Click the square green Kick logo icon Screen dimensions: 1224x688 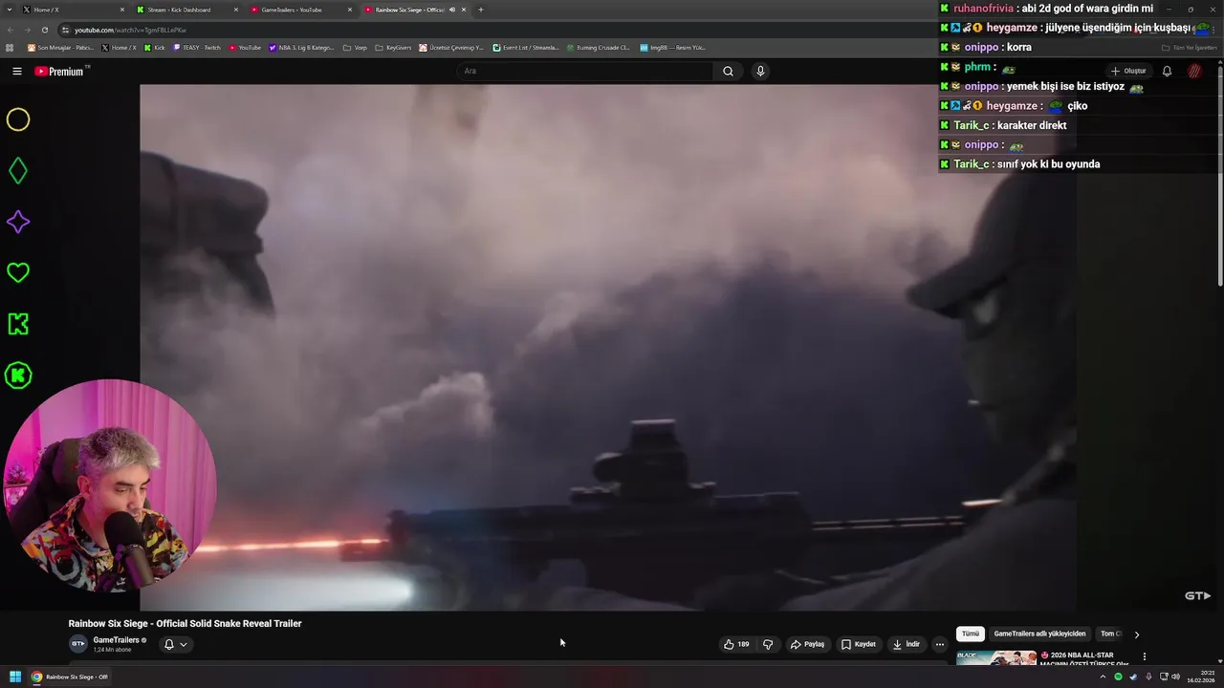coord(18,324)
